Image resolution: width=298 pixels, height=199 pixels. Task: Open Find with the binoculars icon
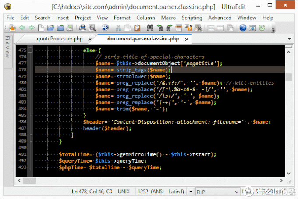point(150,28)
